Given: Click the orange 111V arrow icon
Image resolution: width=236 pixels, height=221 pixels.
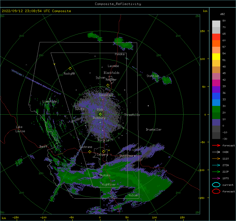Looking at the screenshot, I should 216,158.
